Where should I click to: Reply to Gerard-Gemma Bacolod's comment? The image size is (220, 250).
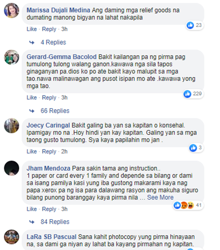point(49,98)
